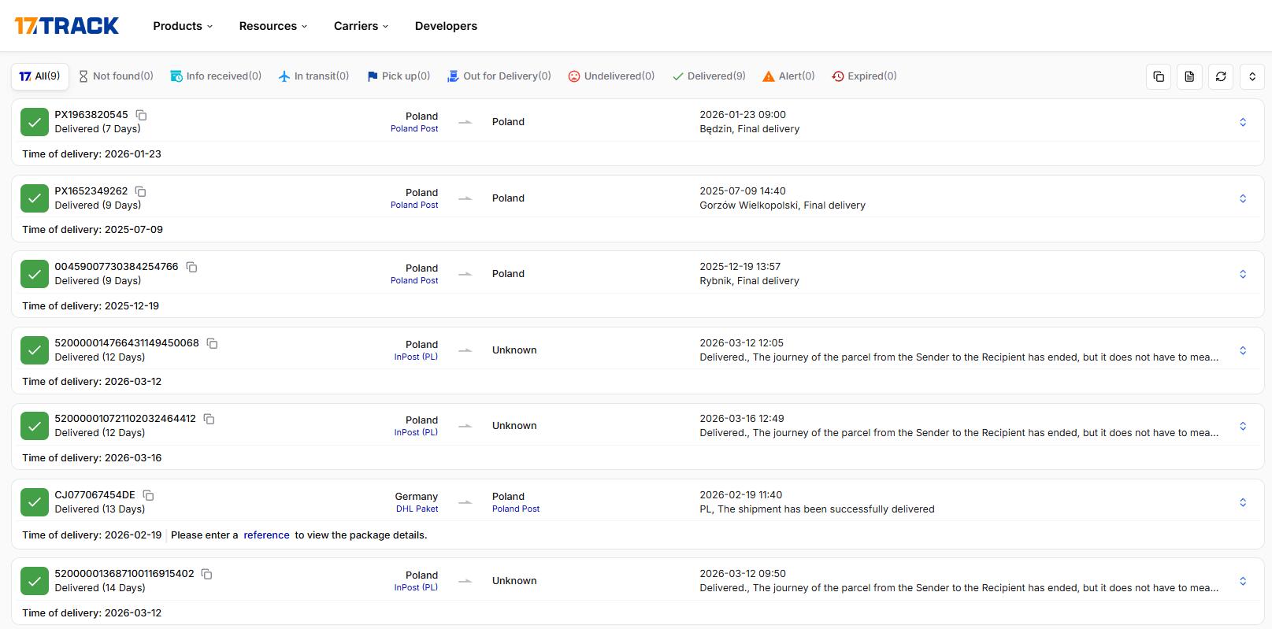Screen dimensions: 1272x629
Task: Refresh all tracking results
Action: click(x=1221, y=76)
